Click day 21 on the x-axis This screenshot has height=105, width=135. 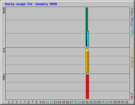(87, 102)
